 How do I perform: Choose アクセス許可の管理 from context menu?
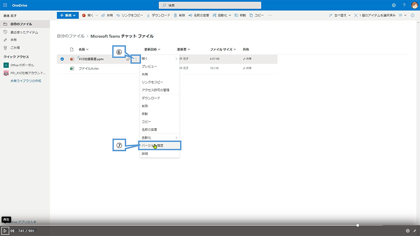(155, 90)
